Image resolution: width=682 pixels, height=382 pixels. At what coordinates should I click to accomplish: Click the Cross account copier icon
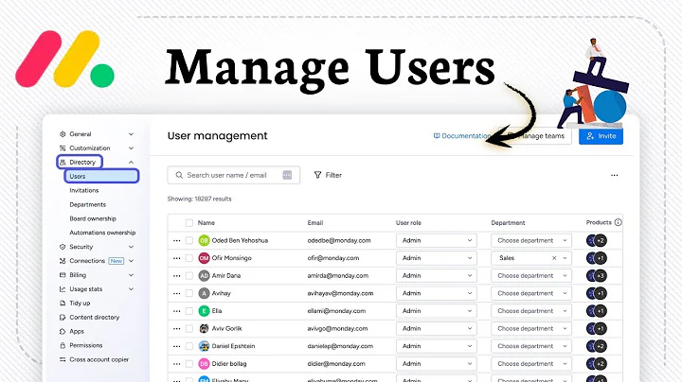coord(63,359)
